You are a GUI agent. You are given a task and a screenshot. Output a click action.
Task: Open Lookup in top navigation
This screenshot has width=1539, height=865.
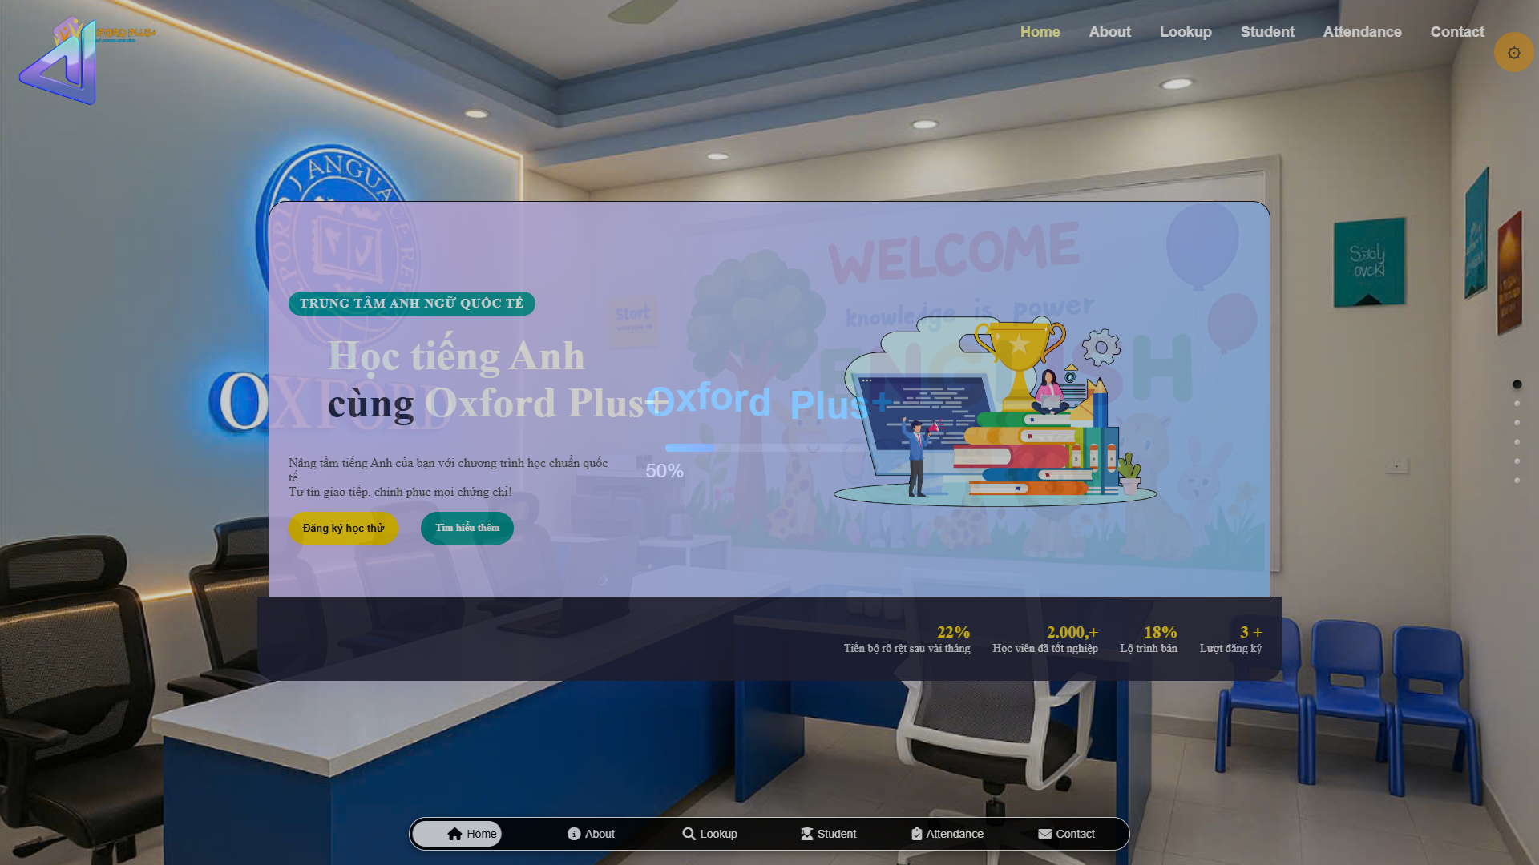click(1185, 32)
